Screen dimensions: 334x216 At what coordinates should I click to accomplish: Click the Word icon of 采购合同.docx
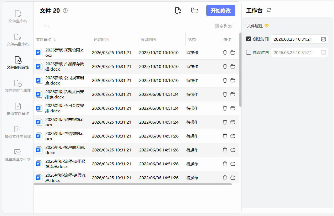click(39, 53)
